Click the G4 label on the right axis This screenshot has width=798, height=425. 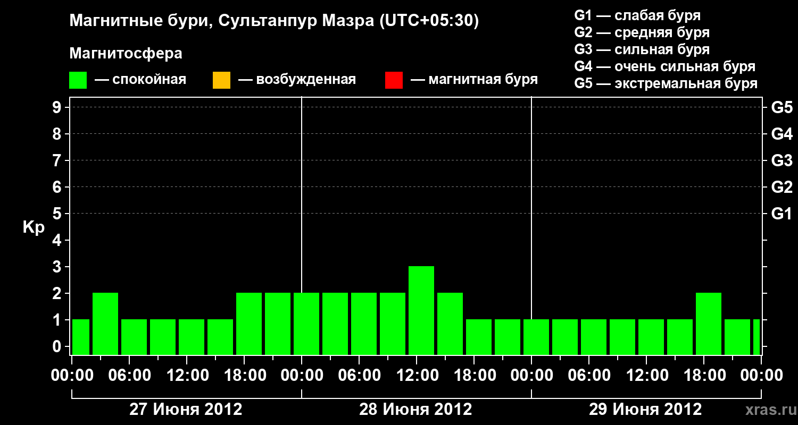point(782,134)
